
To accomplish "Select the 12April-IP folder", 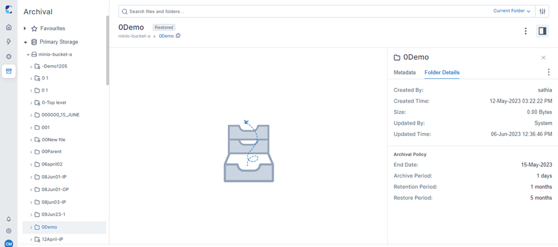I will click(x=52, y=239).
